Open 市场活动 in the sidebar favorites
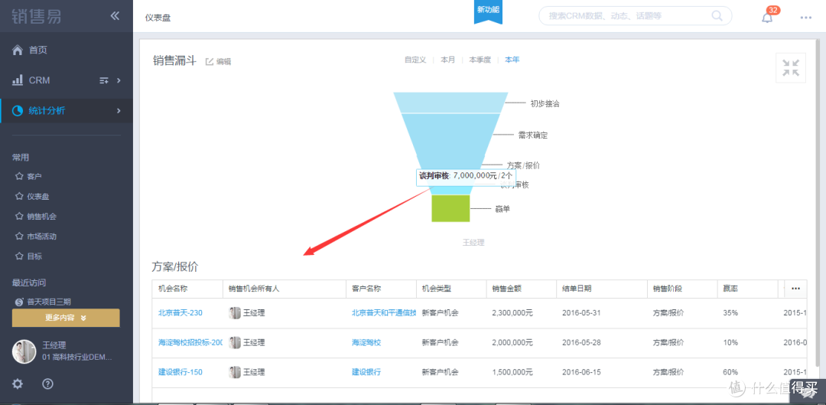The height and width of the screenshot is (405, 826). 41,237
